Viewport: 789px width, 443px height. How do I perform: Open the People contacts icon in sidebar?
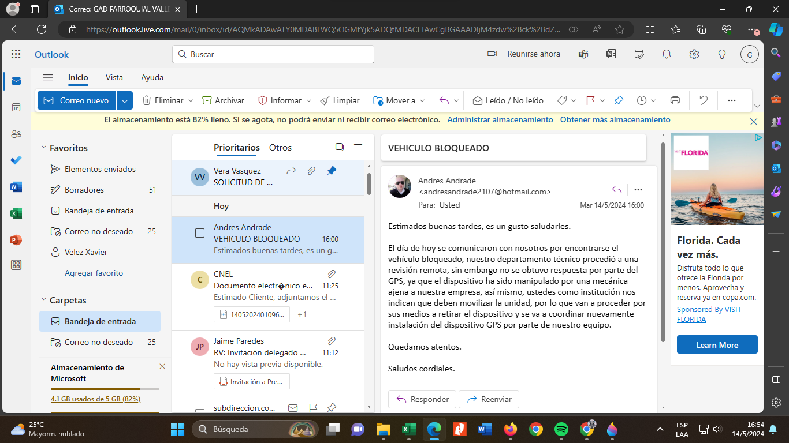pos(16,134)
